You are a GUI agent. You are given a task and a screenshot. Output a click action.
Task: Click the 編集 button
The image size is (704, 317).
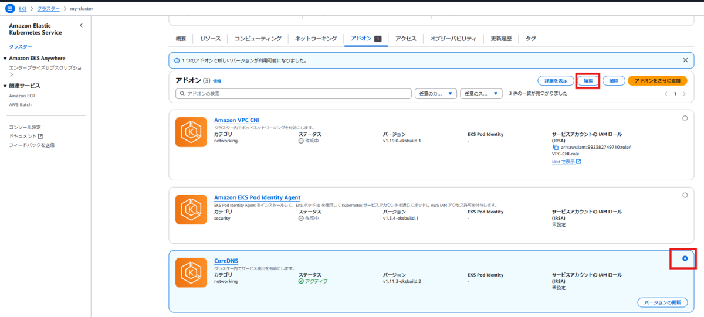click(588, 80)
